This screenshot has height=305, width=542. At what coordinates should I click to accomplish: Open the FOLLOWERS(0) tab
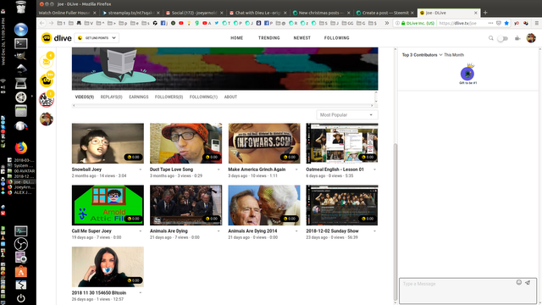pos(169,97)
